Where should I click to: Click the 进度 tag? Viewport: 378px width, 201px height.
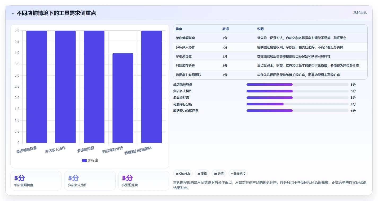tap(219, 174)
